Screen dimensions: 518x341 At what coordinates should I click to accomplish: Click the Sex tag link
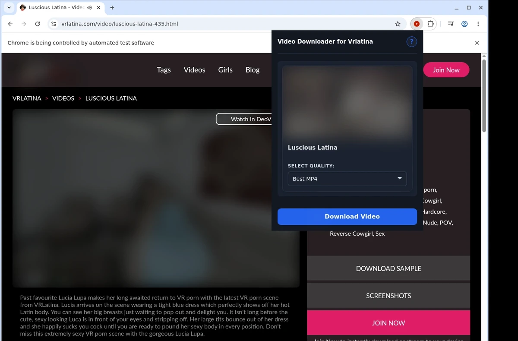coord(380,234)
